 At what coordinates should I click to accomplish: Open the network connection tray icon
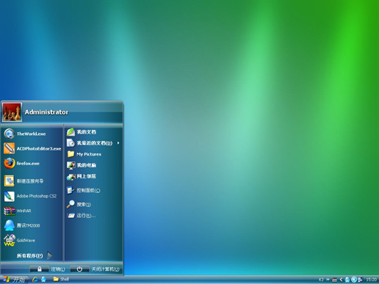pos(360,280)
